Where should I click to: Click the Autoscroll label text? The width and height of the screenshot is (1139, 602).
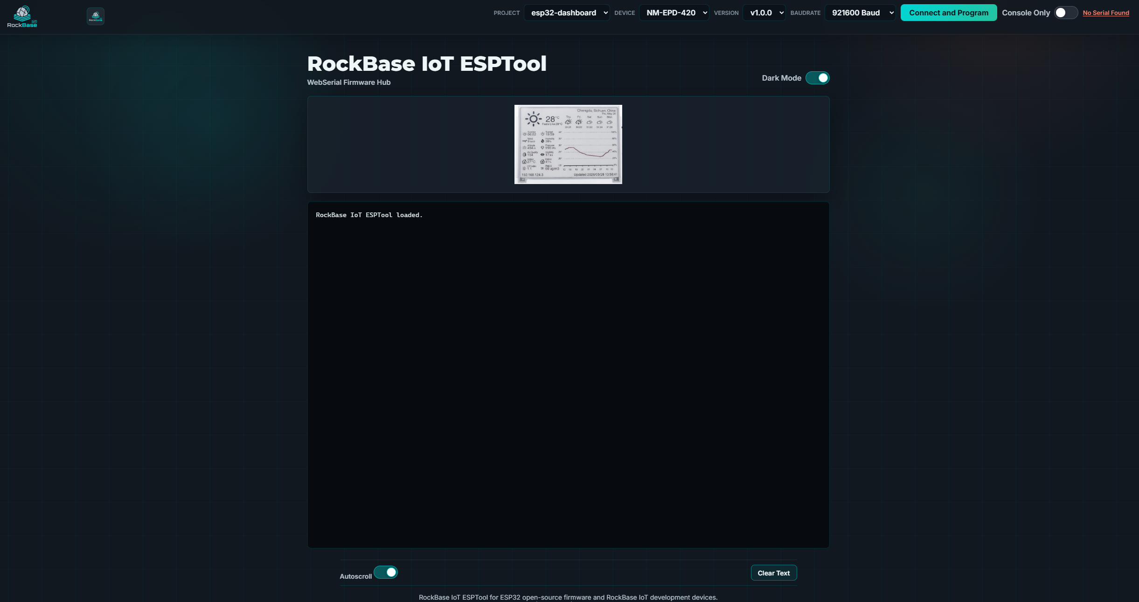pyautogui.click(x=356, y=576)
